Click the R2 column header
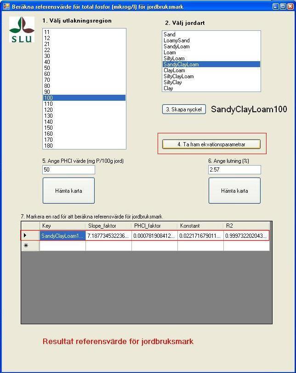Screen dimensions: 296x373 [246, 226]
